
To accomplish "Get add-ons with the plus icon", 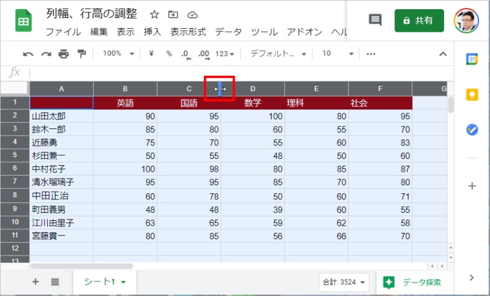I will pos(472,186).
